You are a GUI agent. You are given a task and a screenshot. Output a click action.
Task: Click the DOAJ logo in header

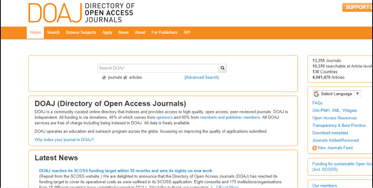tap(81, 12)
